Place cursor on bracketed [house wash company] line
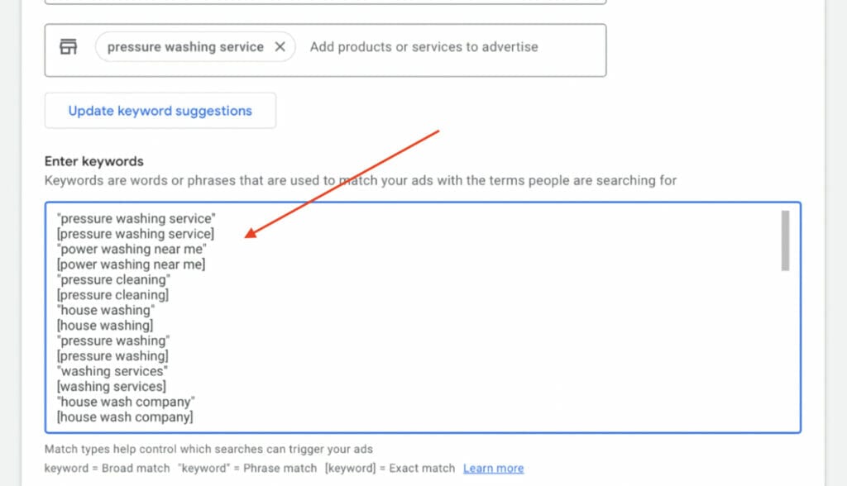Screen dimensions: 847x486 125,417
